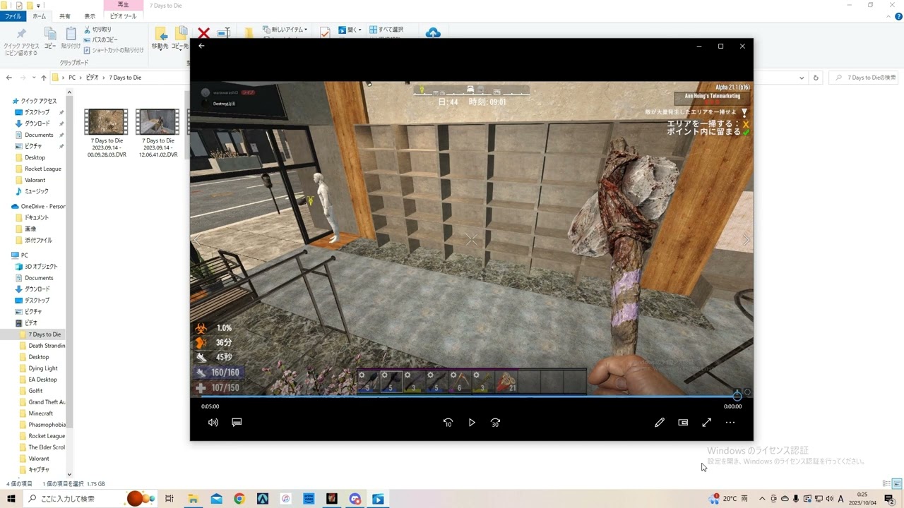Open the notification center icon
The height and width of the screenshot is (508, 904).
coord(889,499)
